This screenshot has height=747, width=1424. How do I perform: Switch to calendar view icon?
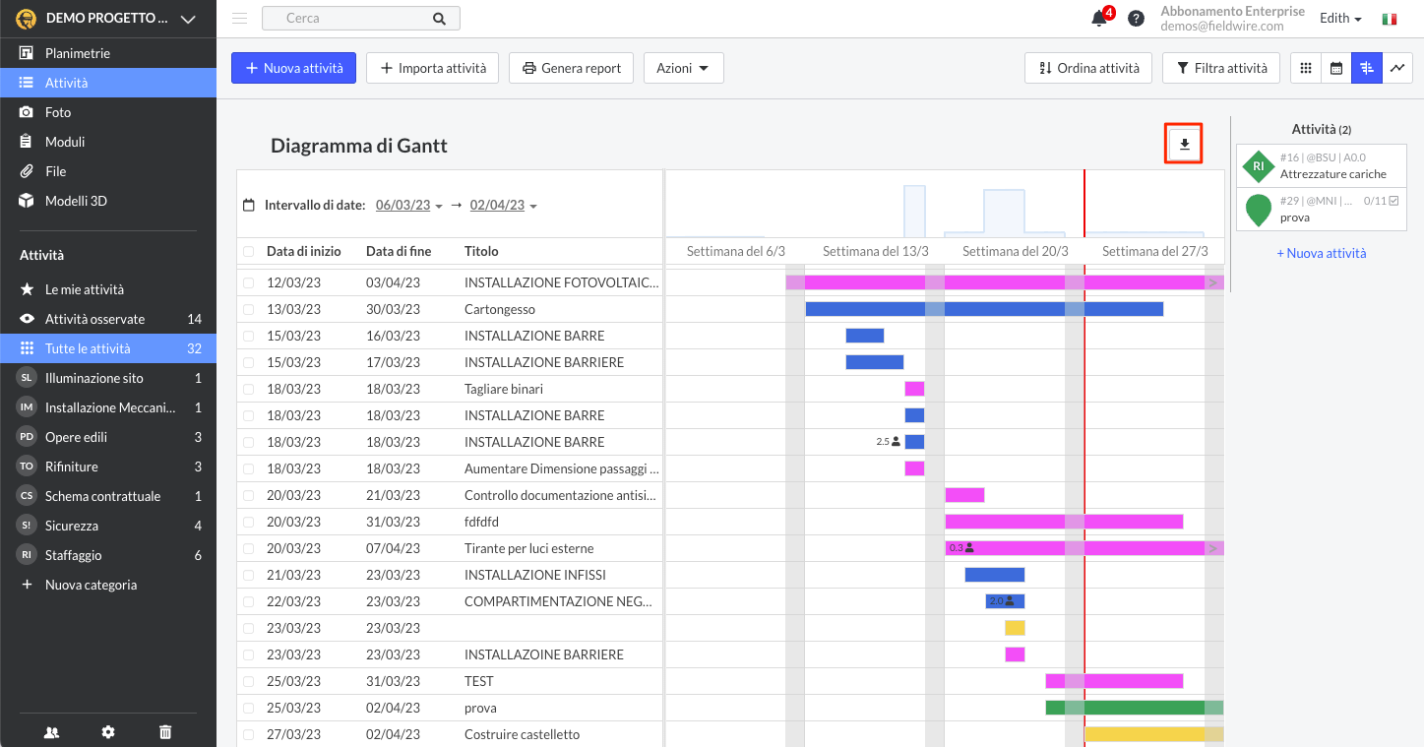tap(1335, 68)
